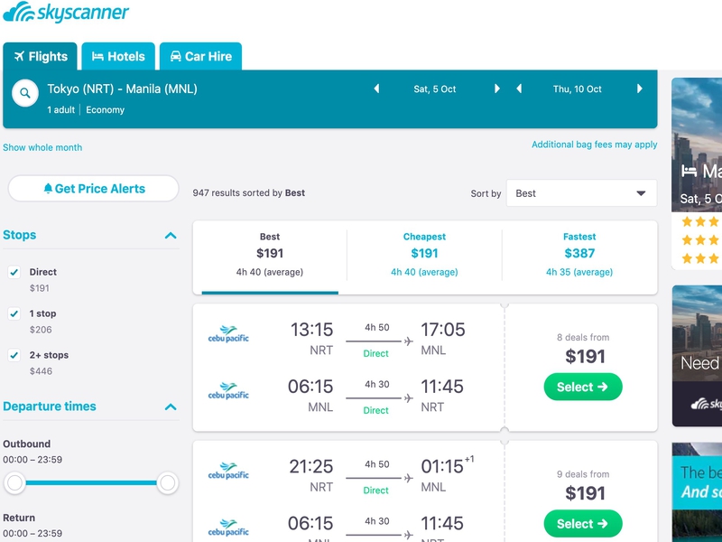Collapse the Departure times section
The height and width of the screenshot is (542, 722).
coord(171,407)
